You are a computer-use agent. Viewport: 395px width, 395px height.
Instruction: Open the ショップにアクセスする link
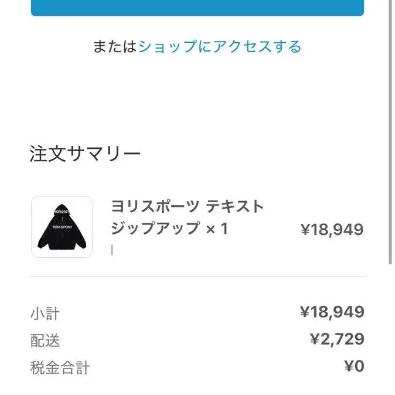tap(220, 47)
